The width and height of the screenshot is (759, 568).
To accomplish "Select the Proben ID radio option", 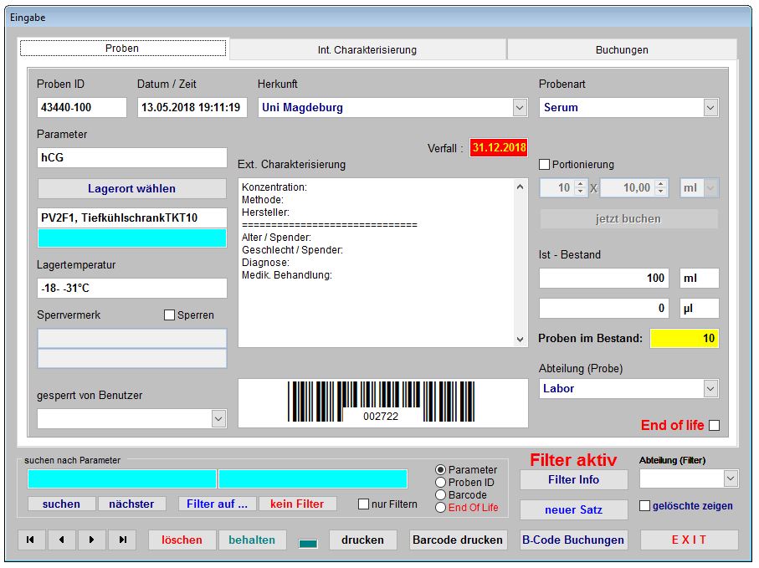I will (x=440, y=483).
